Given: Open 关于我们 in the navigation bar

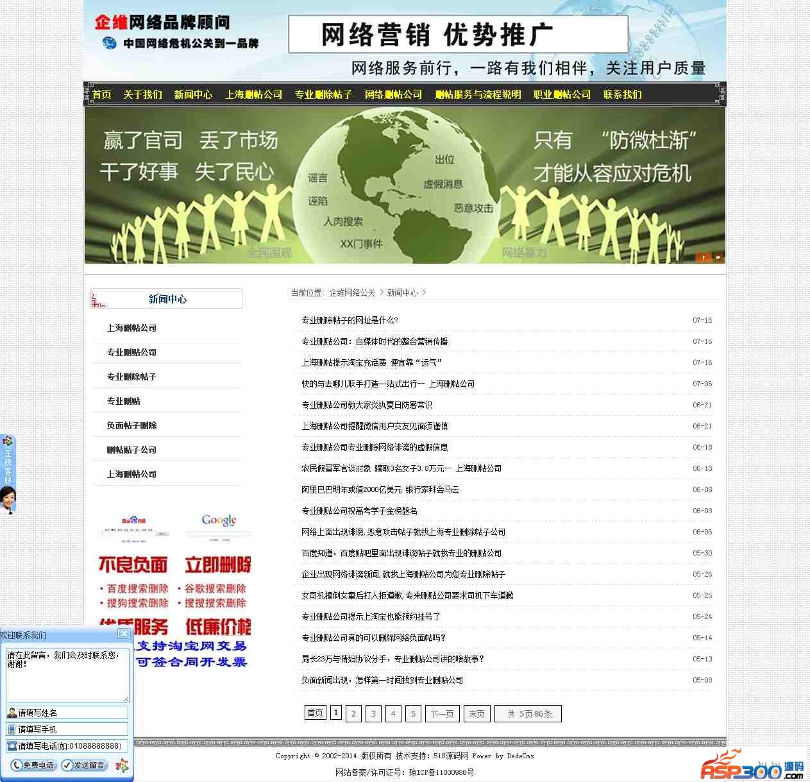Looking at the screenshot, I should click(142, 94).
